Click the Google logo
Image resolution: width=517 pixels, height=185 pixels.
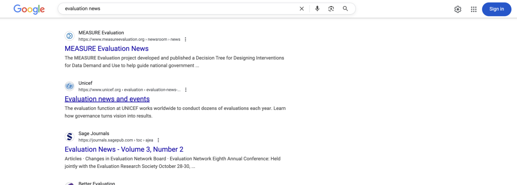[x=29, y=9]
